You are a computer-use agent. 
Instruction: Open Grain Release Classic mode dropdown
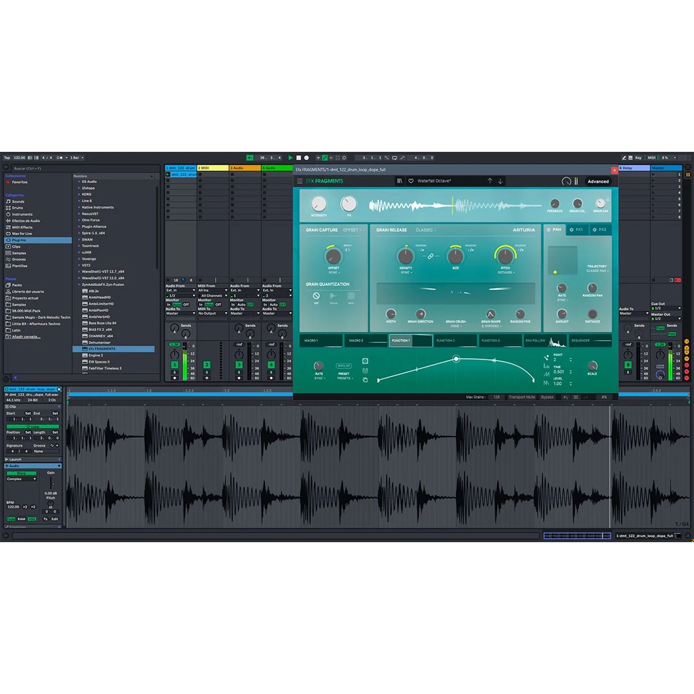click(426, 230)
